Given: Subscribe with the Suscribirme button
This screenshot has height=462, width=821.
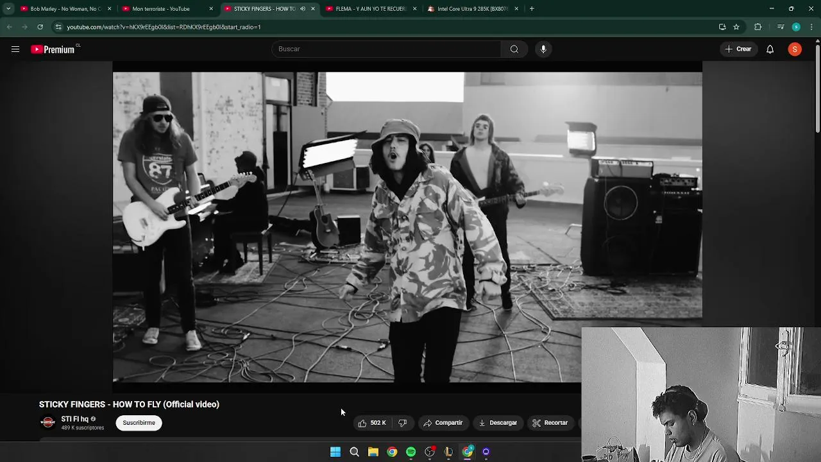Looking at the screenshot, I should pos(139,423).
